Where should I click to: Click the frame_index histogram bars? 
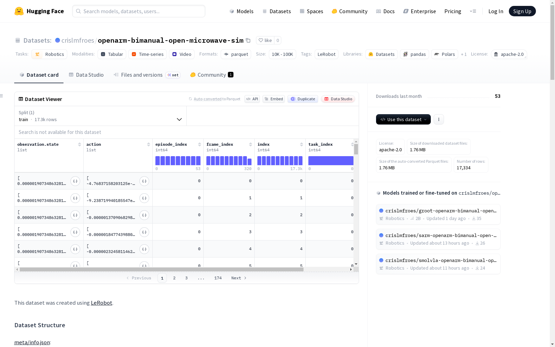[x=229, y=160]
